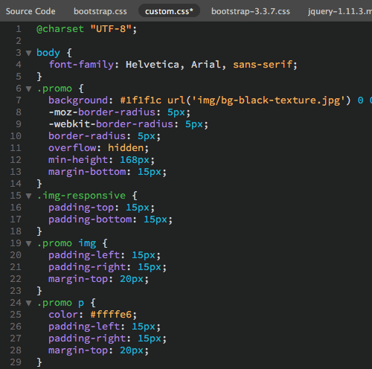Click the .promo img selector
This screenshot has height=369, width=372.
(x=66, y=243)
